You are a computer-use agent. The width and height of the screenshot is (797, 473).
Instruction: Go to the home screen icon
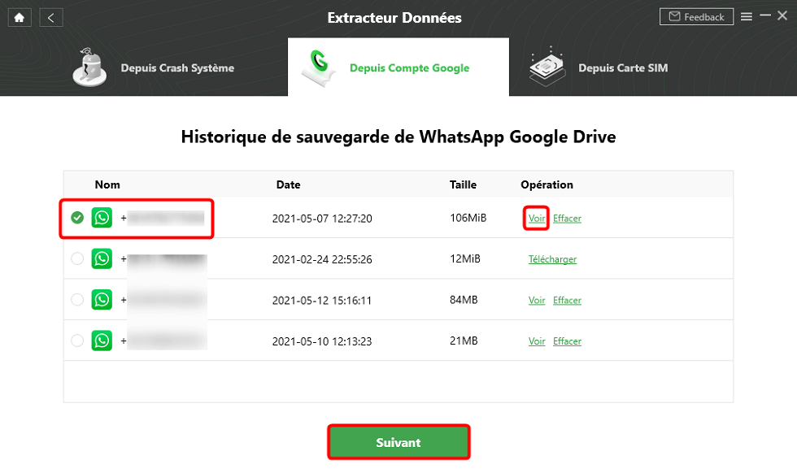20,18
